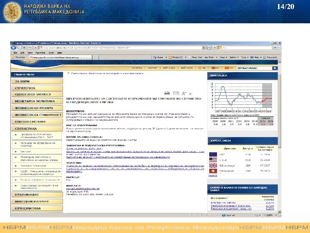Click the EU flag in the exchange list
Viewport: 310px width, 233px height.
[213, 154]
